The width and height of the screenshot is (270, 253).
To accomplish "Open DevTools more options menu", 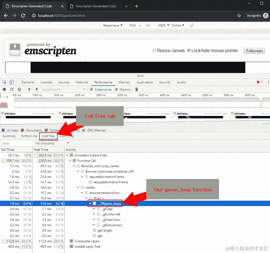I will [x=268, y=82].
